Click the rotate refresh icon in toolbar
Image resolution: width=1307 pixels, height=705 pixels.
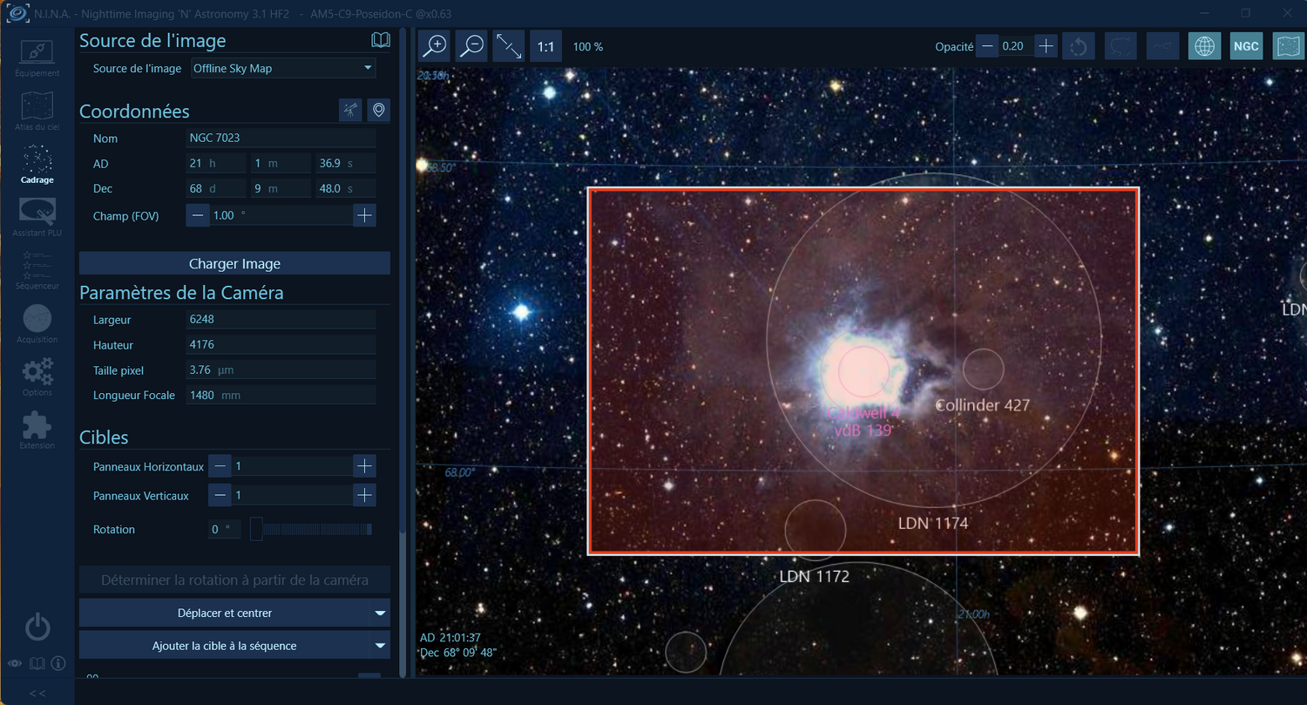pyautogui.click(x=1079, y=46)
